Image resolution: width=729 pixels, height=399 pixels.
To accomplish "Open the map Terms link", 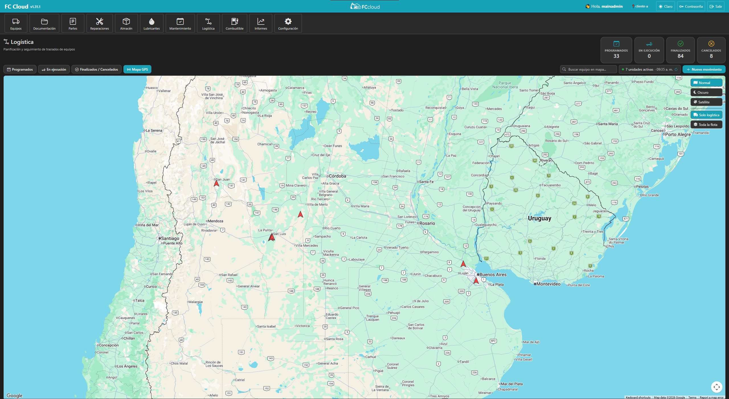I will coord(692,397).
